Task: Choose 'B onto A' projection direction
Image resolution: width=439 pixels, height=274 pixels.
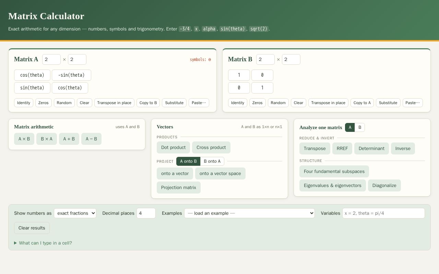Action: click(x=212, y=161)
